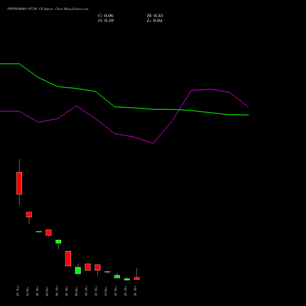Click the open value "O: 0.10"

pyautogui.click(x=106, y=21)
